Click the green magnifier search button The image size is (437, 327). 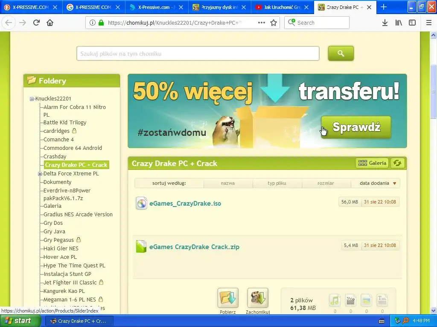point(341,53)
